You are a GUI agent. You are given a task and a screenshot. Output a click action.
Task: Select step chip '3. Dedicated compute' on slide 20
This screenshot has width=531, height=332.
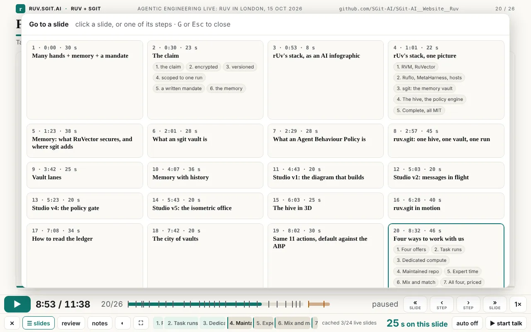pyautogui.click(x=421, y=260)
